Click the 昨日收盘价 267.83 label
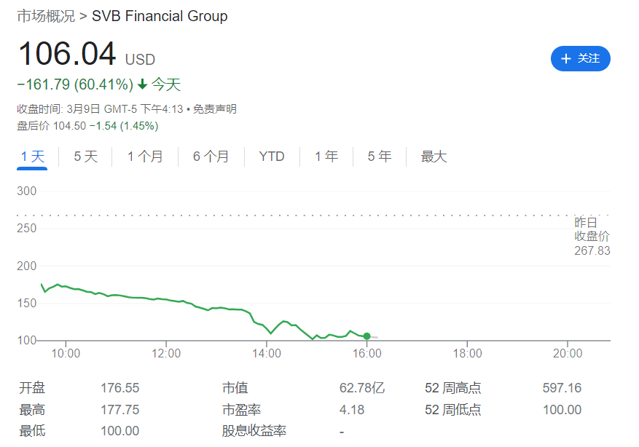 [591, 237]
